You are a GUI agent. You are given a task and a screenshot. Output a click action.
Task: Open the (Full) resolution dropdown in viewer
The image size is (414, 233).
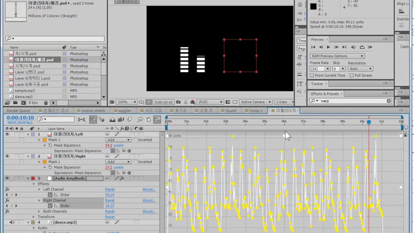(210, 102)
